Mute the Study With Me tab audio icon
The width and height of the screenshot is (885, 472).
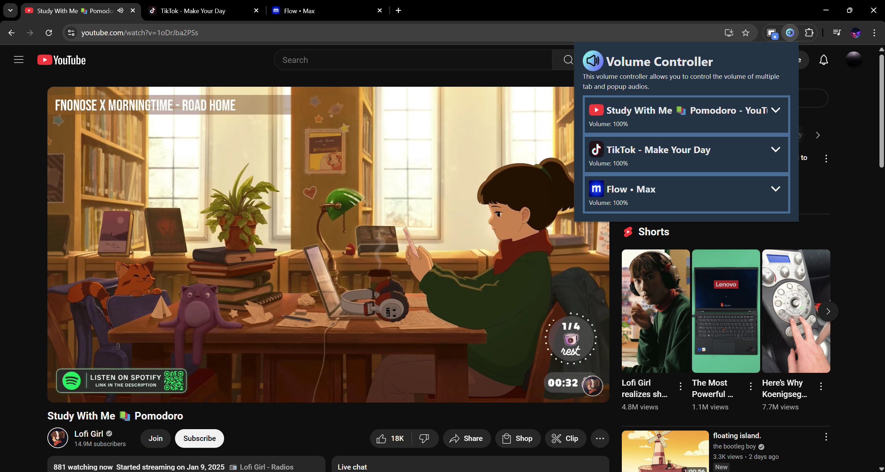pyautogui.click(x=120, y=10)
